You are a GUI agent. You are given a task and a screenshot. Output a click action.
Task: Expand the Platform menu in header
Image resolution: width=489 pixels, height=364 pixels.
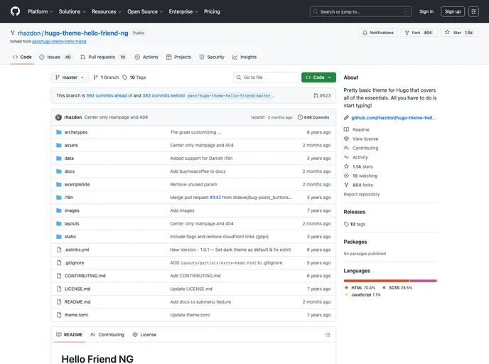pyautogui.click(x=40, y=11)
